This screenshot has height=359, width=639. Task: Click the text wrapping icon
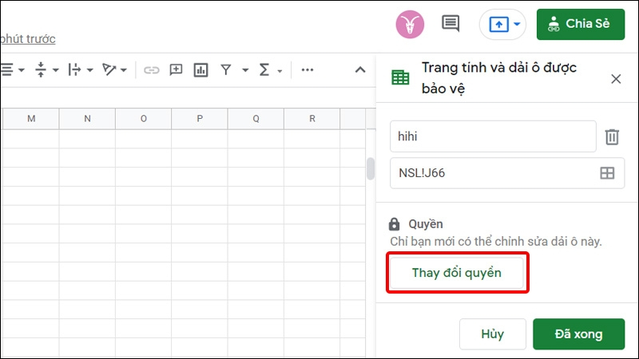click(74, 70)
